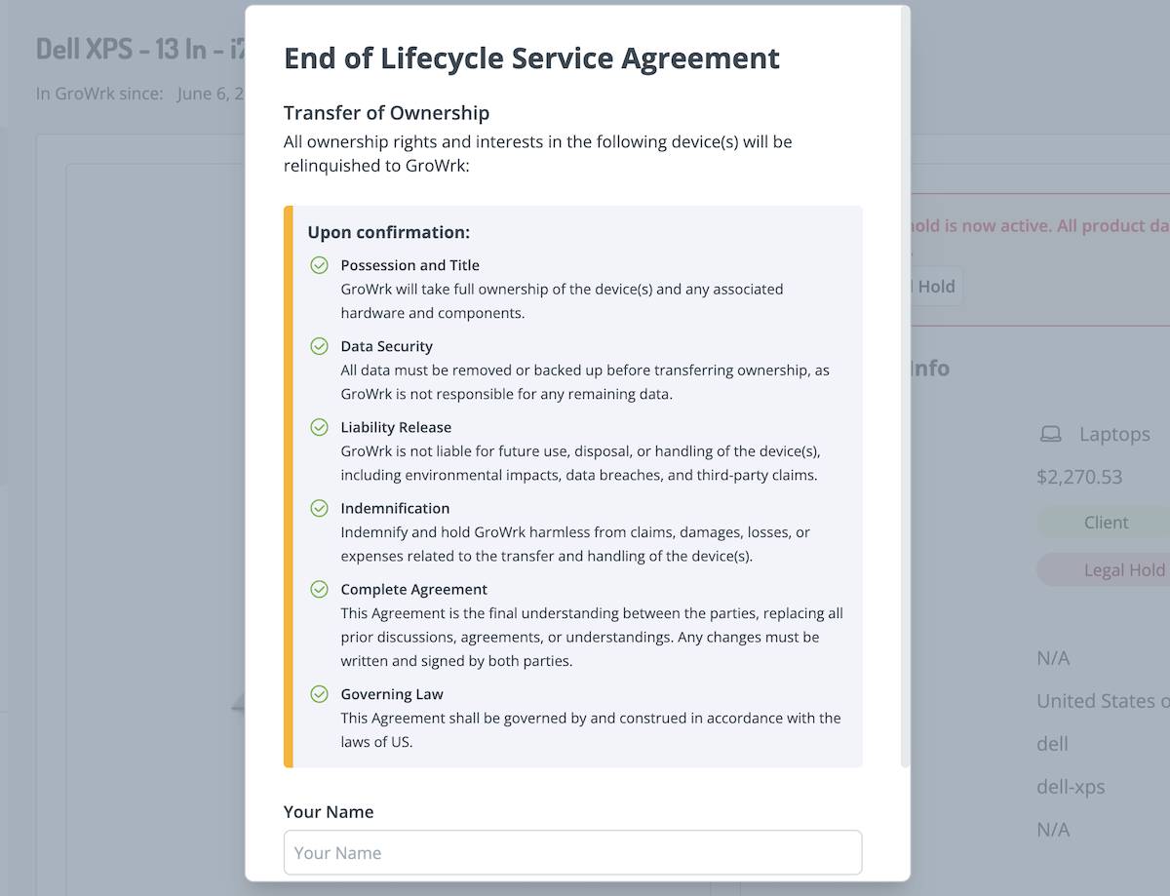Click the Possession and Title checkmark icon
Image resolution: width=1170 pixels, height=896 pixels.
[x=319, y=265]
